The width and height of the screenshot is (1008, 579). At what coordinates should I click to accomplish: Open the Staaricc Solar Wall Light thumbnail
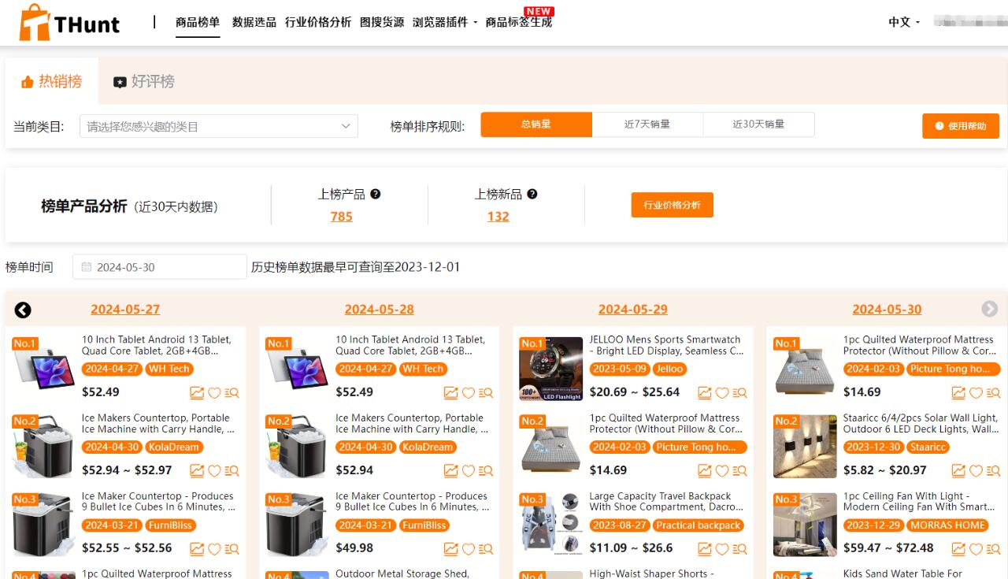[x=805, y=447]
